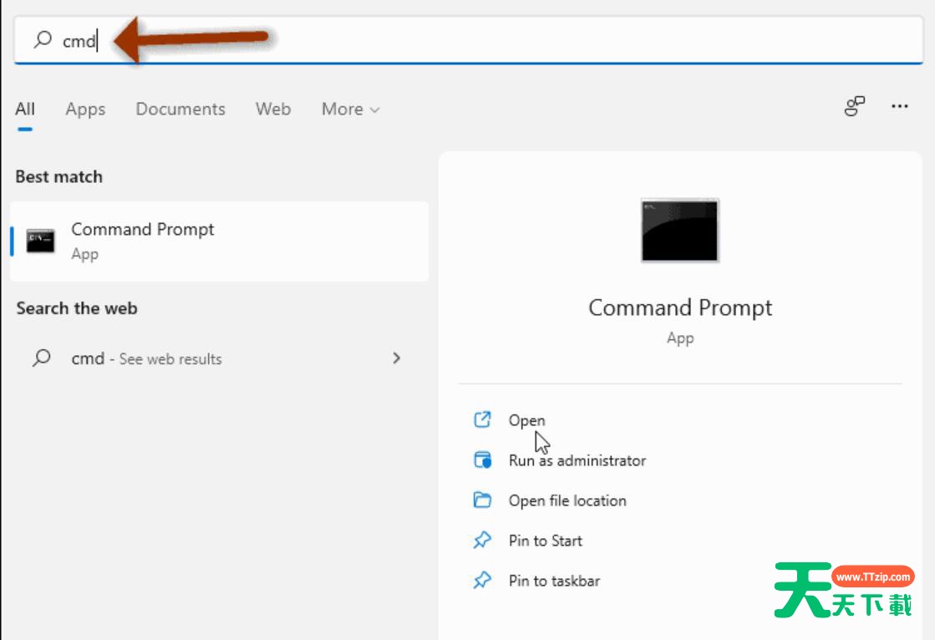The width and height of the screenshot is (935, 640).
Task: Click the Open icon in actions list
Action: [x=482, y=420]
